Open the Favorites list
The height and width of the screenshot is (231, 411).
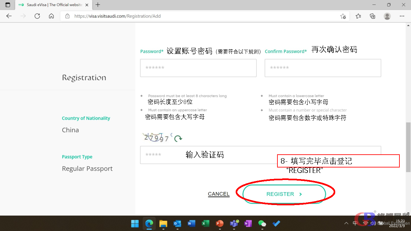[358, 16]
